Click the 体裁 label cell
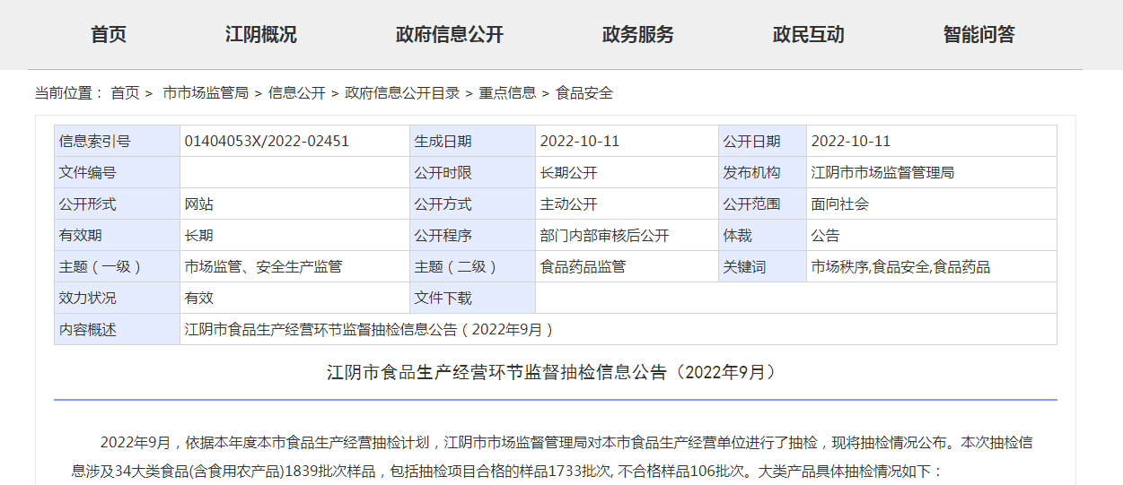The height and width of the screenshot is (485, 1123). [763, 235]
